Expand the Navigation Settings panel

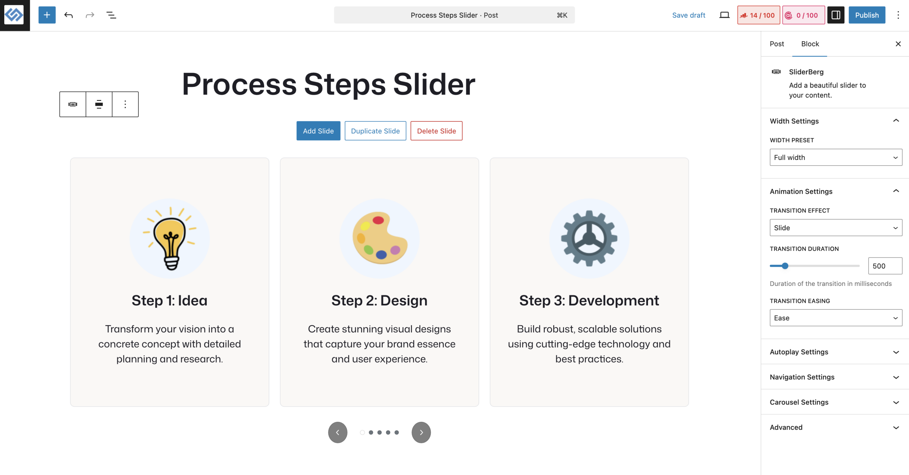(x=835, y=377)
